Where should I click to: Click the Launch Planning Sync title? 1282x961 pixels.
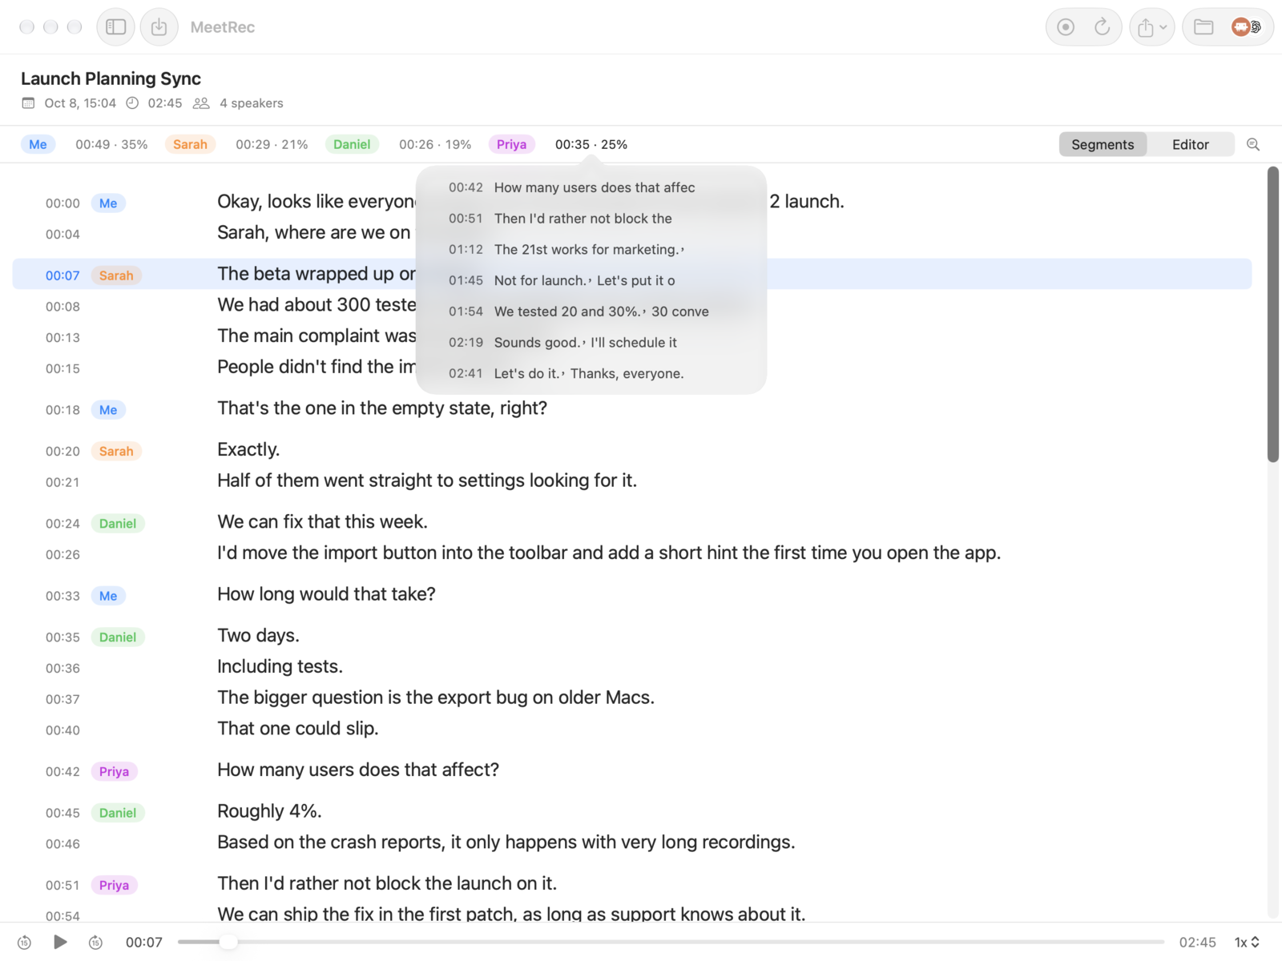click(x=111, y=78)
